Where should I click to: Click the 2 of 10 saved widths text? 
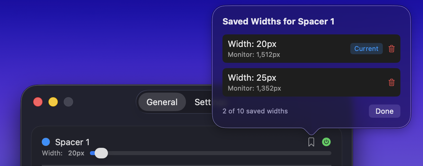click(255, 111)
